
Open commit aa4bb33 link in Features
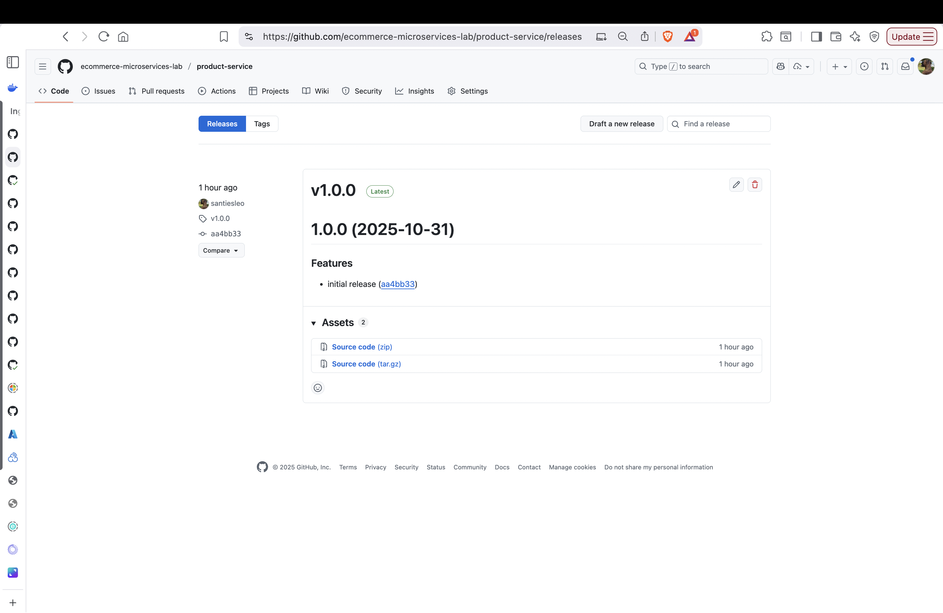[x=397, y=284]
